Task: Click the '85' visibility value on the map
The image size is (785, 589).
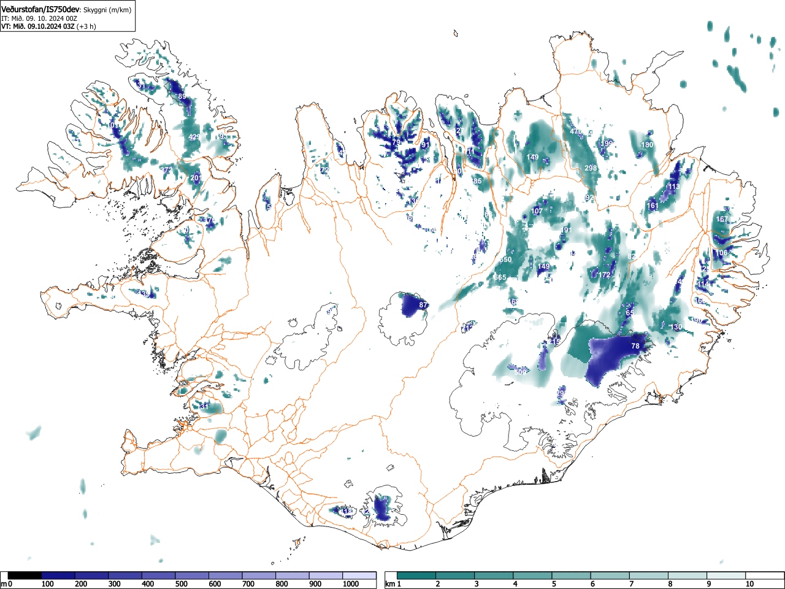Action: (x=478, y=182)
